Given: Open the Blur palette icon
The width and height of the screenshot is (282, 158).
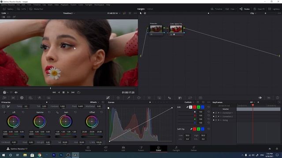Looking at the screenshot, I should pos(170,98).
